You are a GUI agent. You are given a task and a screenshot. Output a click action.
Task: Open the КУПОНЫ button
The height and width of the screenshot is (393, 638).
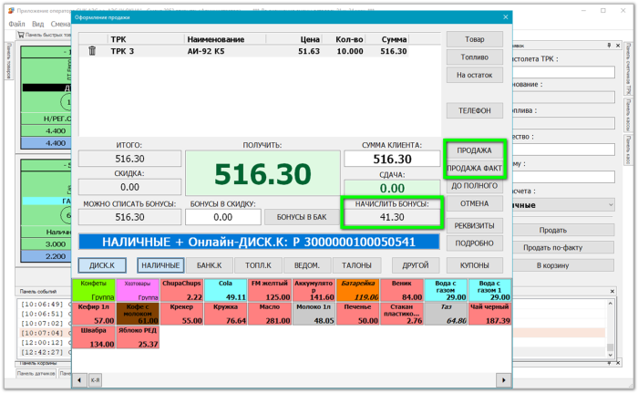(x=475, y=265)
